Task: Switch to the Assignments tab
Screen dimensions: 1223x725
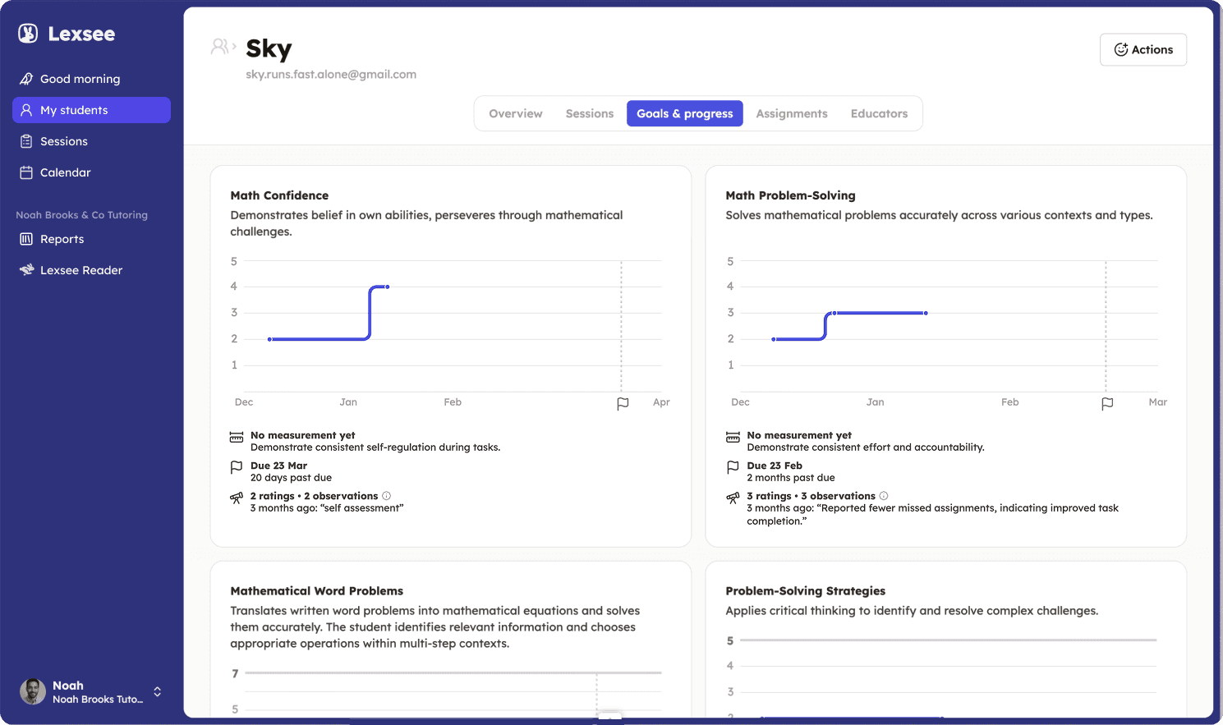Action: pyautogui.click(x=792, y=113)
